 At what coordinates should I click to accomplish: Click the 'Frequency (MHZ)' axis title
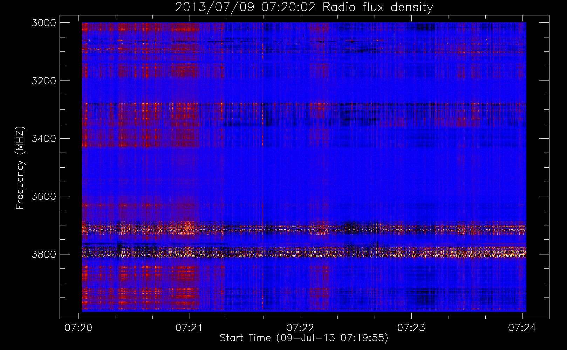pyautogui.click(x=20, y=168)
